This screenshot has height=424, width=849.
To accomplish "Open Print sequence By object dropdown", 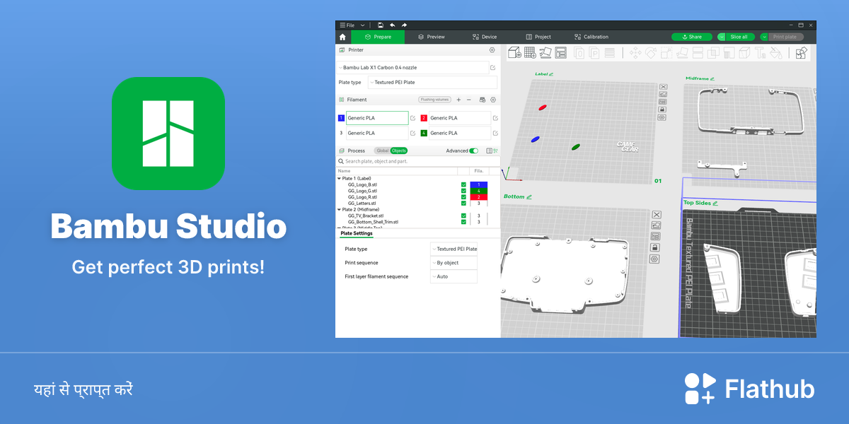I will coord(454,263).
